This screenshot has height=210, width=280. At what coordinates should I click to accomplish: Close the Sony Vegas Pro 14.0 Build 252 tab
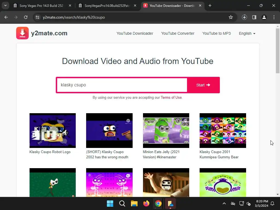(70, 5)
